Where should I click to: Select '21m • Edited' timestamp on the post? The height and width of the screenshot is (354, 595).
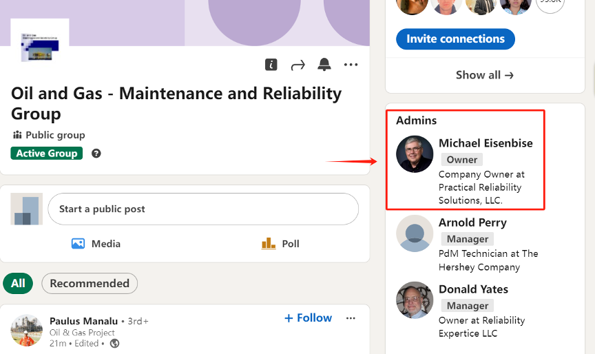[x=74, y=344]
